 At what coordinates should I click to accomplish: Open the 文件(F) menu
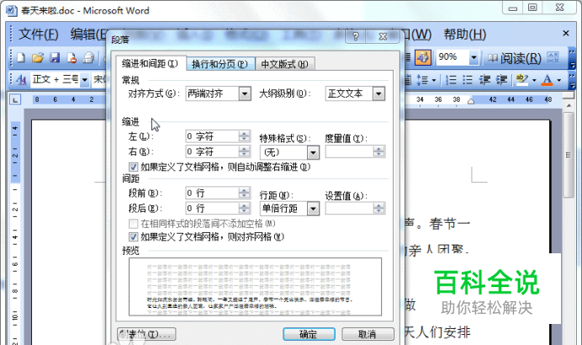tap(38, 34)
